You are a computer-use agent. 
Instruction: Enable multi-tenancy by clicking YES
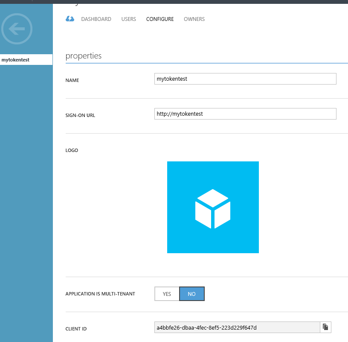pyautogui.click(x=166, y=294)
